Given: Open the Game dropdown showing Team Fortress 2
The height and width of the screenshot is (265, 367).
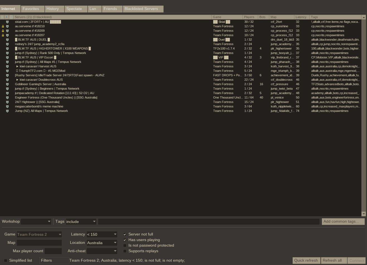Looking at the screenshot, I should pos(39,234).
